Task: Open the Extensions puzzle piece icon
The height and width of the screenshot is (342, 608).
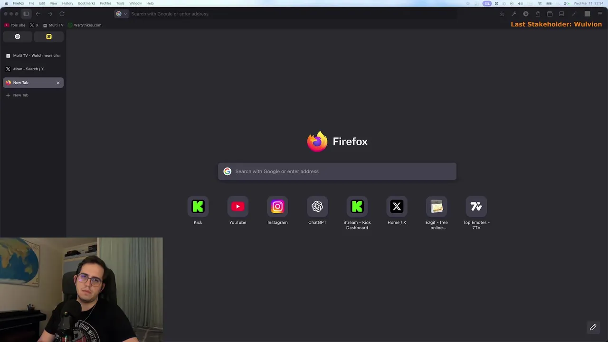Action: point(538,14)
